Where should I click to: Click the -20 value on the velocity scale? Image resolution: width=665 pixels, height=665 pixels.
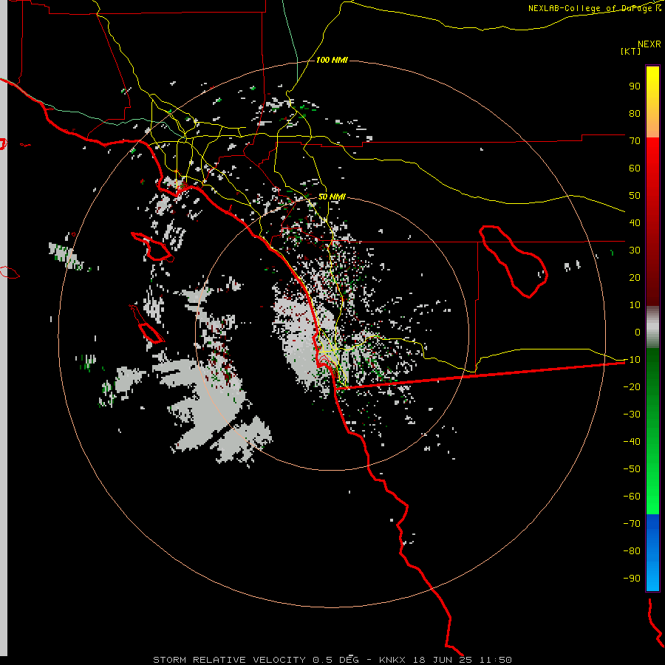[632, 386]
